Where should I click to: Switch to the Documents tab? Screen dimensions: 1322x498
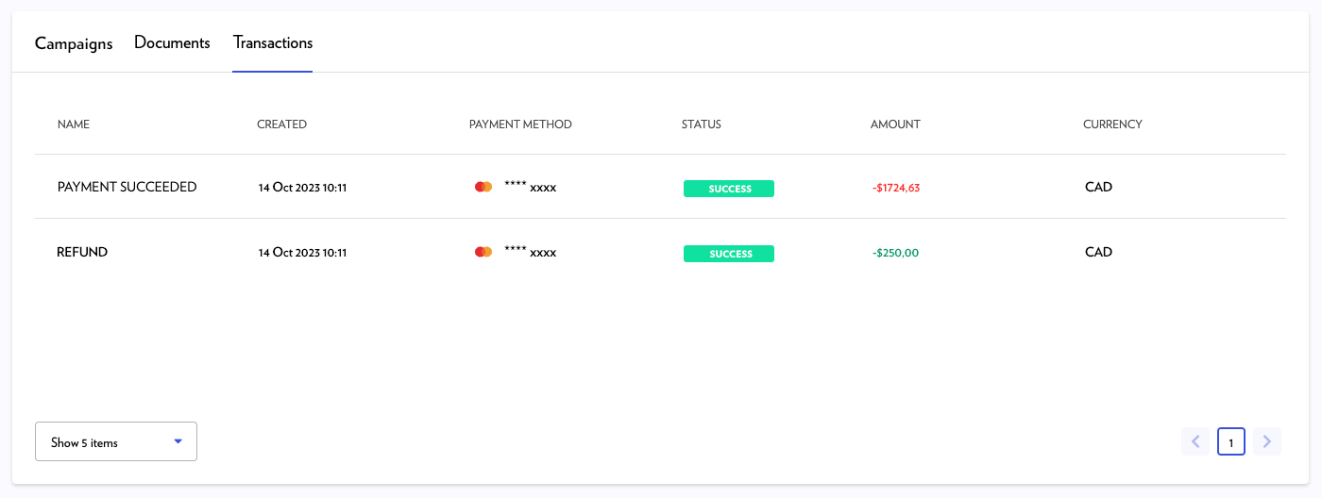172,42
